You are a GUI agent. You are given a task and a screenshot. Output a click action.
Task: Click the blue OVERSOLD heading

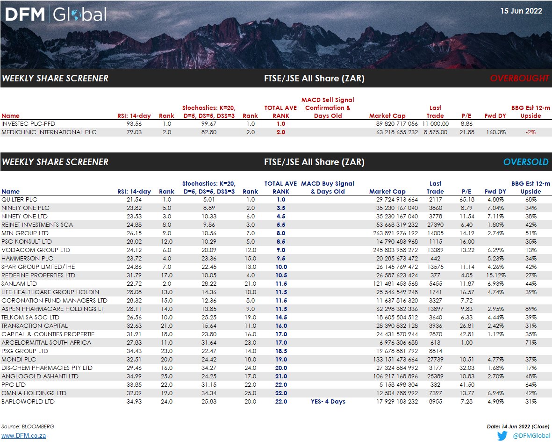(526, 162)
